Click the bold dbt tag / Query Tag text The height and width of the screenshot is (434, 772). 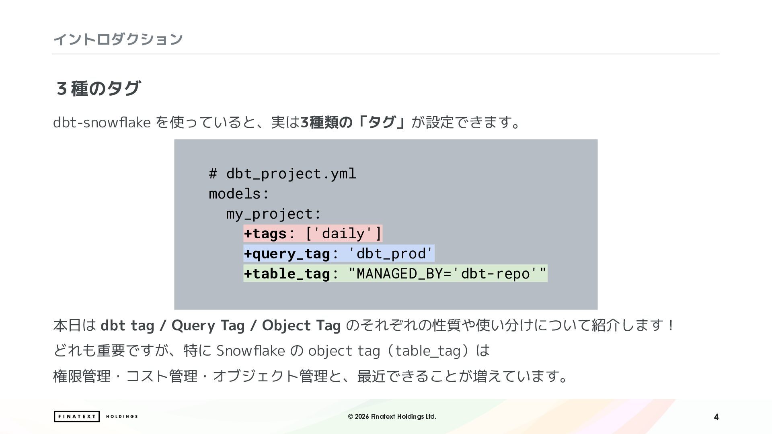172,325
